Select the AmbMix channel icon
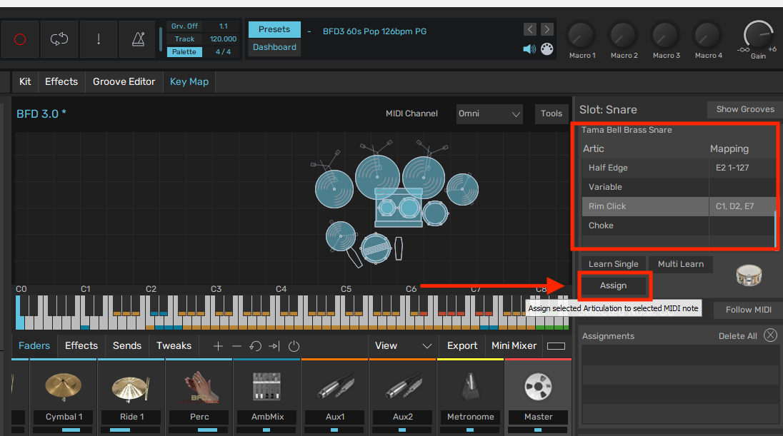This screenshot has height=436, width=783. (x=266, y=387)
